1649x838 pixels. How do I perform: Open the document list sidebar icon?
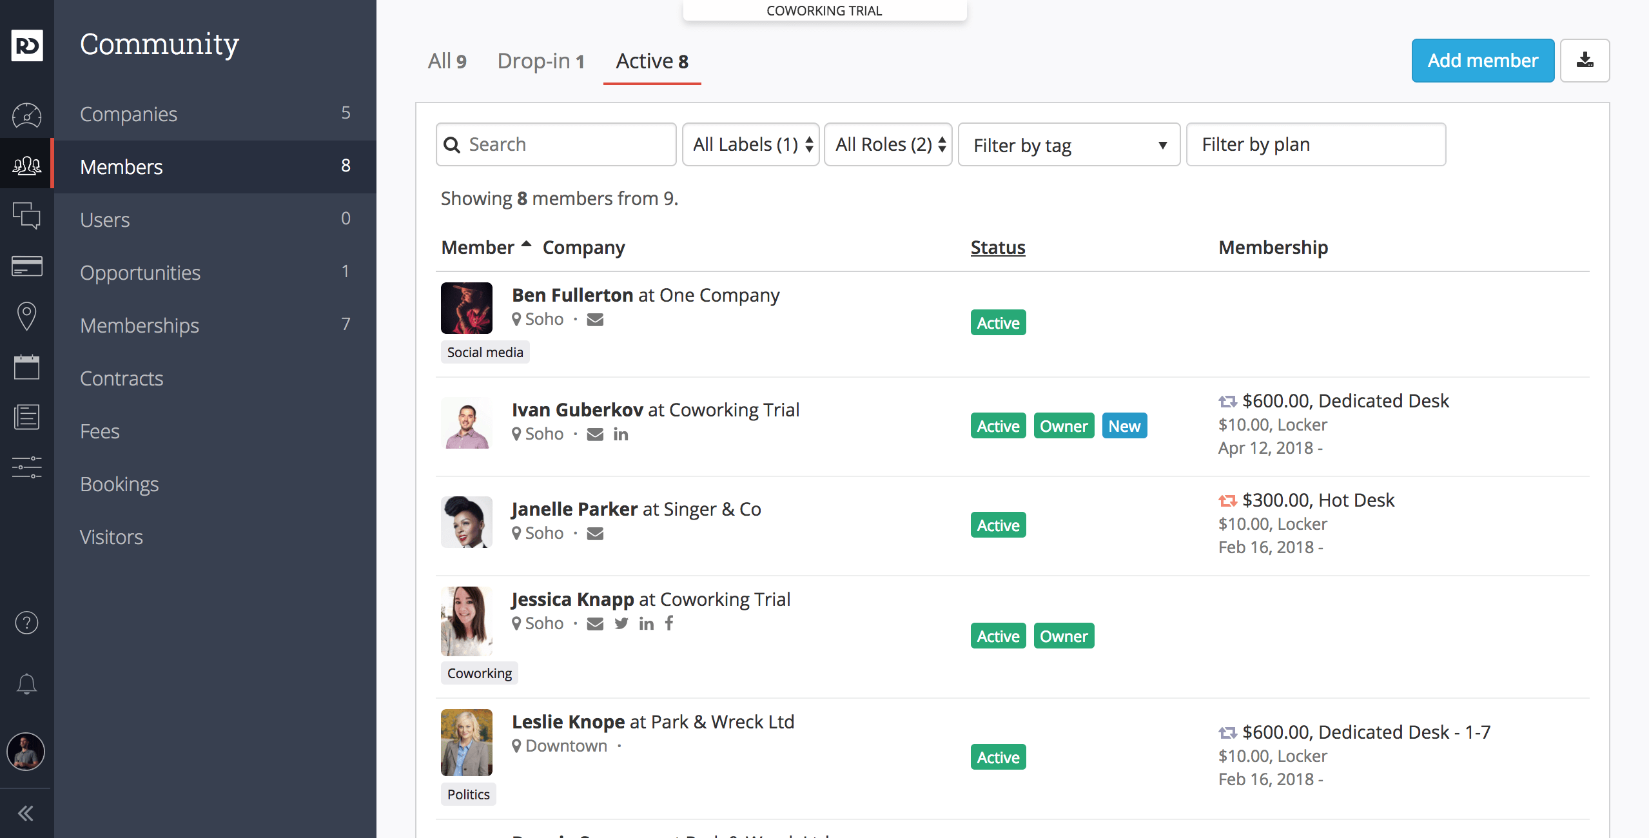27,417
